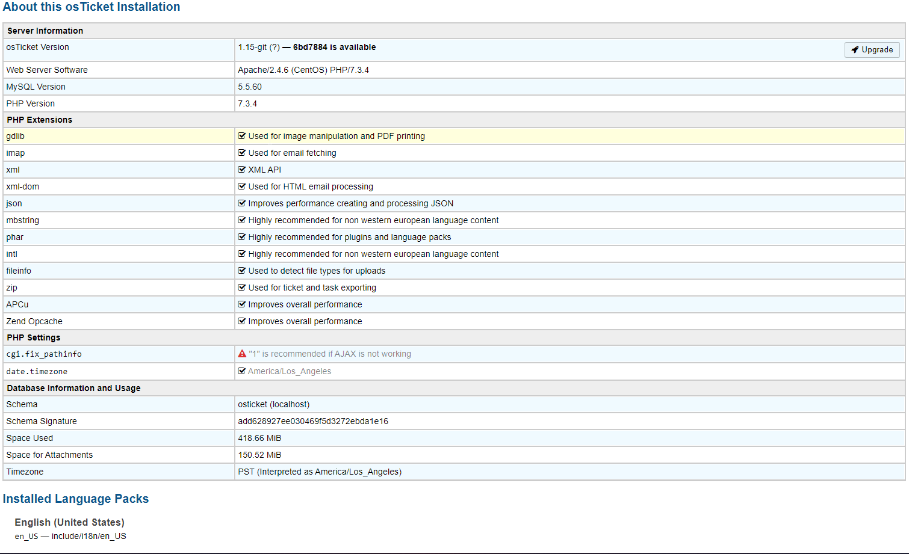Image resolution: width=909 pixels, height=554 pixels.
Task: Select the 'gdlib' extension name
Action: click(15, 136)
